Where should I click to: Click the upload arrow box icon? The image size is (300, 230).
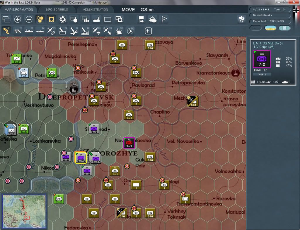(148, 31)
